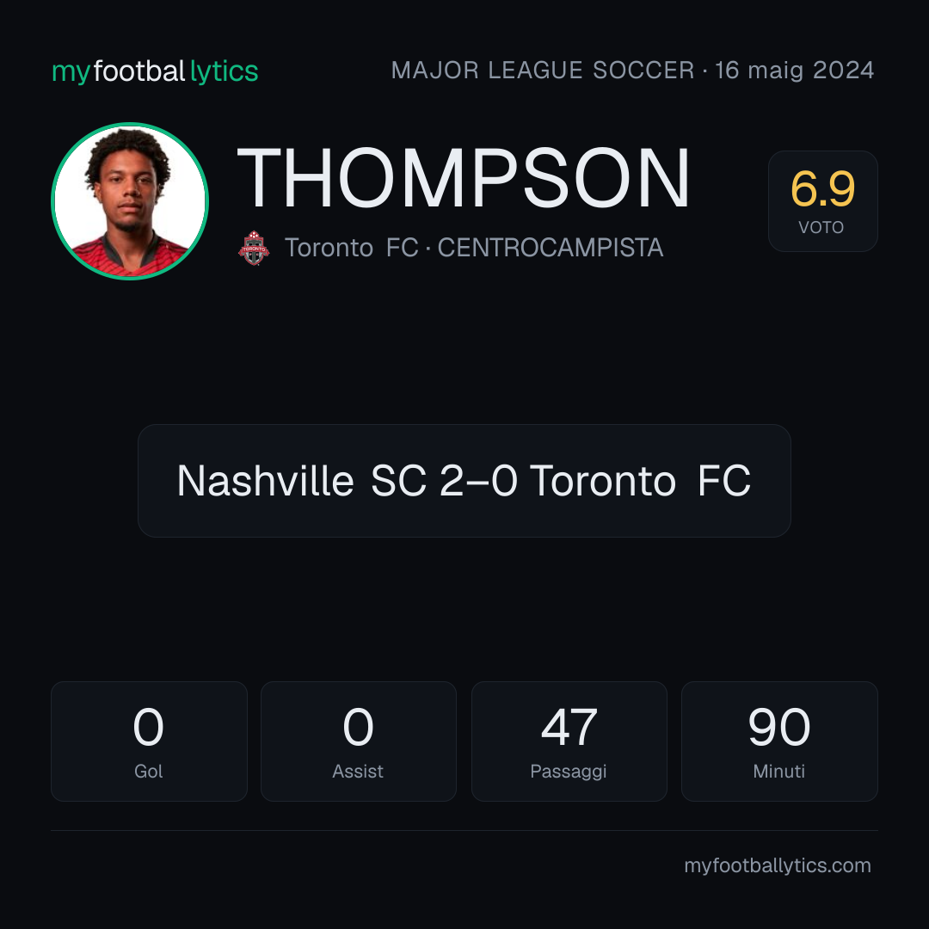Visit the myfootballytics.com footer link

(778, 865)
